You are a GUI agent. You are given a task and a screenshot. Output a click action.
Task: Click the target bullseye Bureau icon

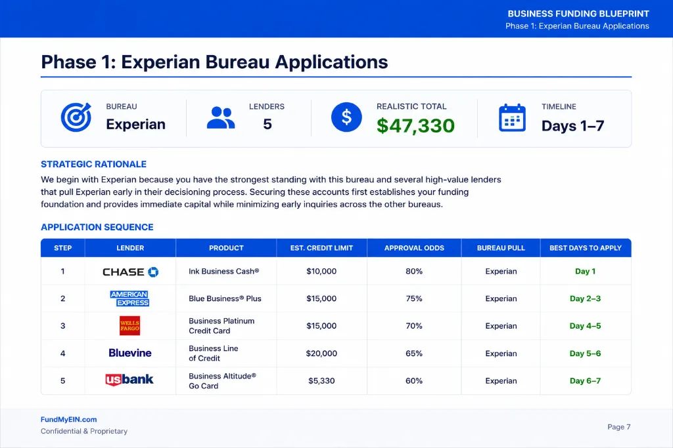tap(76, 117)
